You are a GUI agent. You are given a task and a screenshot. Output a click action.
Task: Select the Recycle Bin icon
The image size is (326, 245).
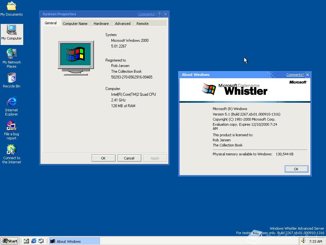[x=12, y=80]
